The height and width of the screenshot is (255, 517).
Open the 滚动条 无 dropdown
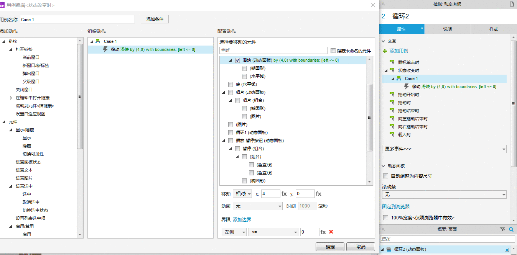[x=444, y=195]
